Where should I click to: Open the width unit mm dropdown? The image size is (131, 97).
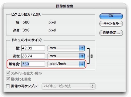[x=66, y=48]
